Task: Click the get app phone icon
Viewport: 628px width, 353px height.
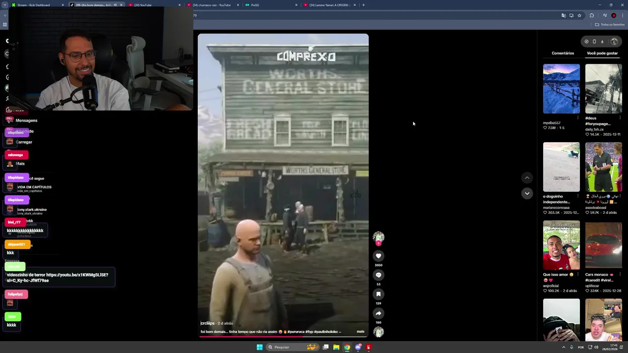Action: pyautogui.click(x=594, y=42)
